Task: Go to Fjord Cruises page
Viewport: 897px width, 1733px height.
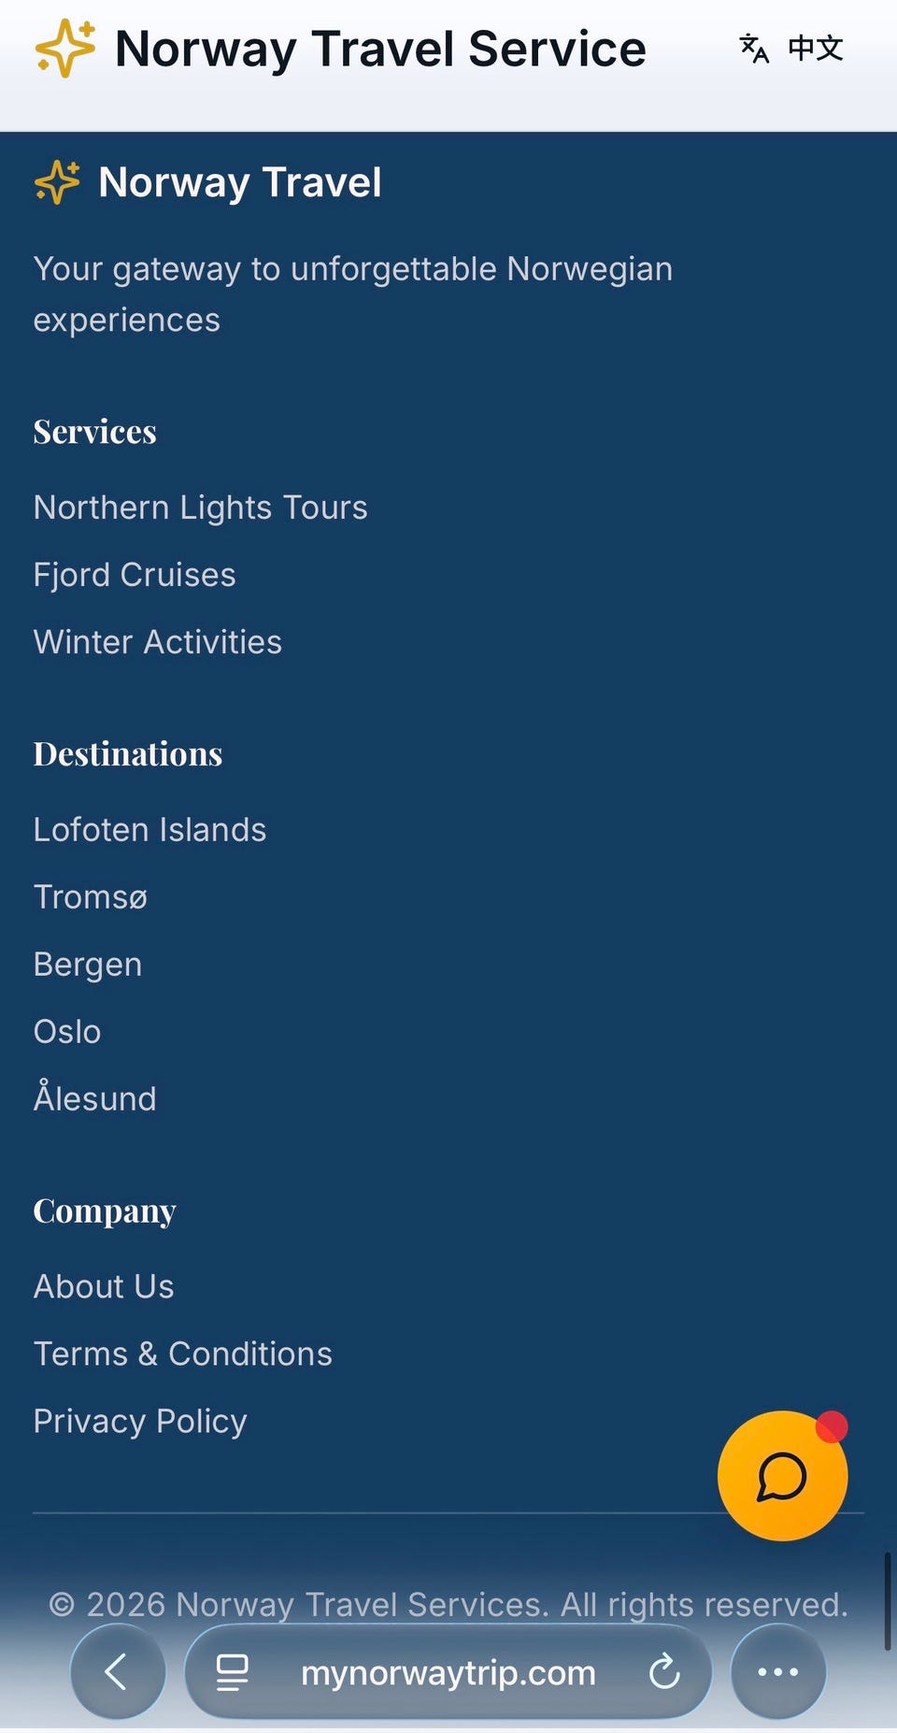Action: click(135, 575)
